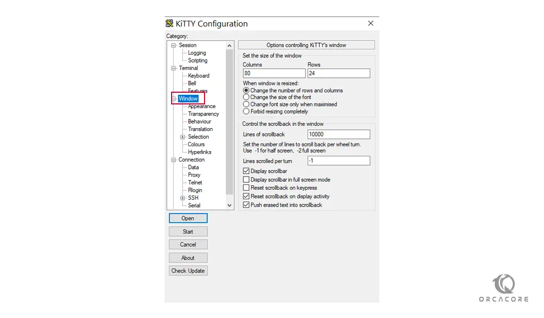
Task: Enable Reset scrollback on keypress
Action: pyautogui.click(x=246, y=188)
